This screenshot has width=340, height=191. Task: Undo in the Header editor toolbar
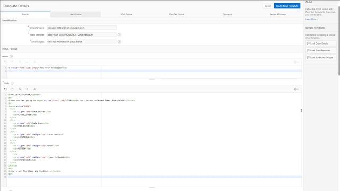[6, 62]
